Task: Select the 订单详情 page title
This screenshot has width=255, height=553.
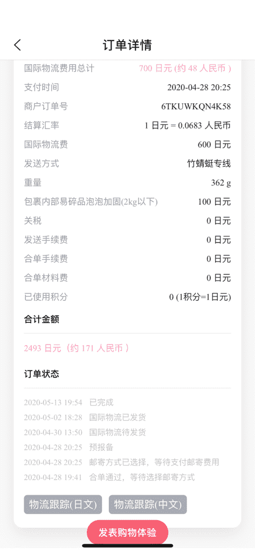Action: tap(127, 45)
